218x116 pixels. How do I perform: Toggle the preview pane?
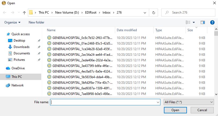[203, 22]
